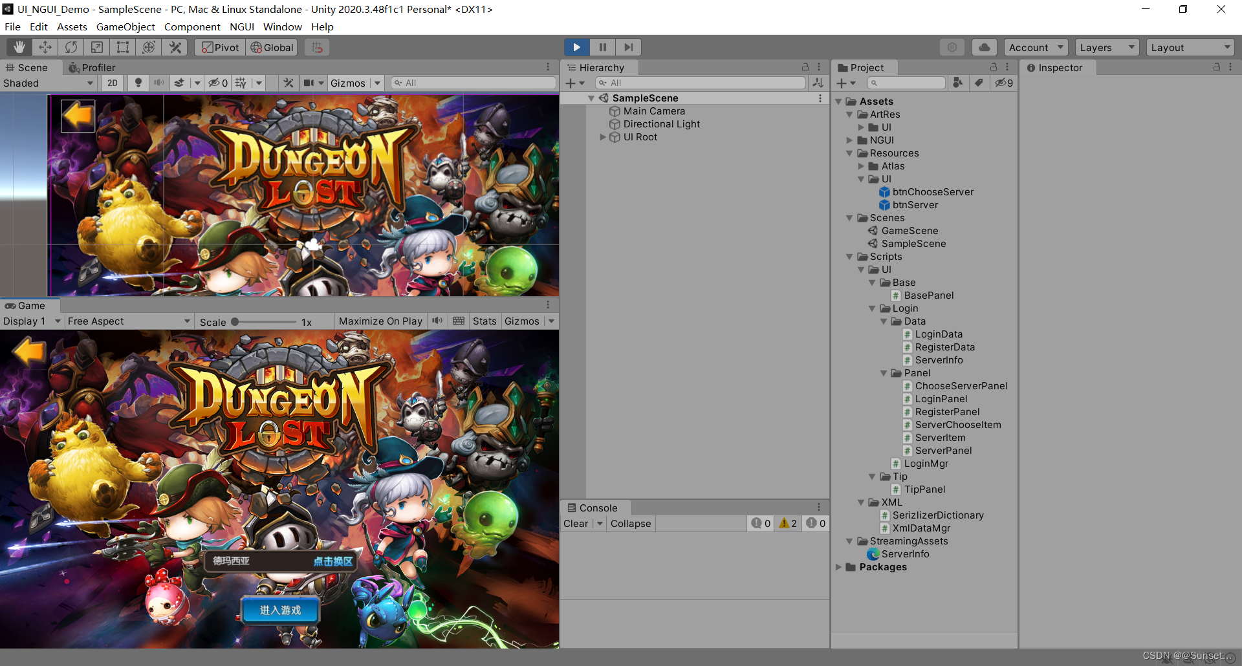
Task: Open Shaded draw mode dropdown
Action: point(49,83)
